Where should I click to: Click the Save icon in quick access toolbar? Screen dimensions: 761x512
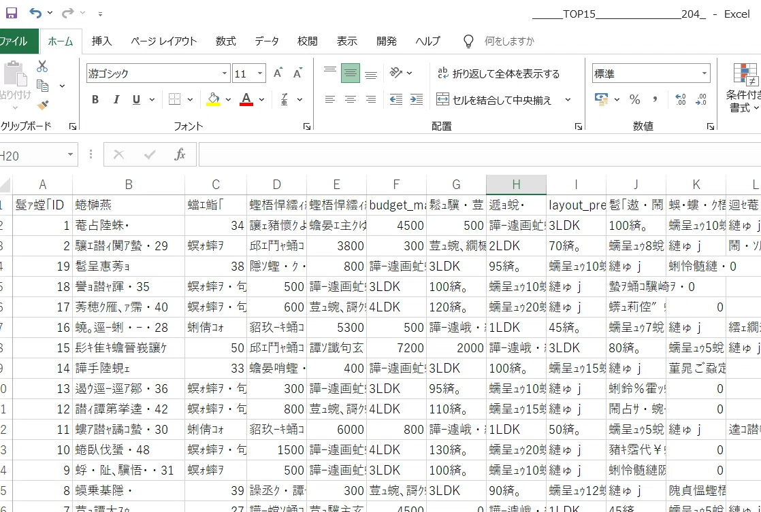[11, 13]
